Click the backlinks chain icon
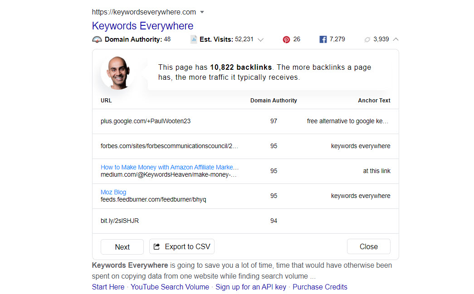 [x=367, y=39]
